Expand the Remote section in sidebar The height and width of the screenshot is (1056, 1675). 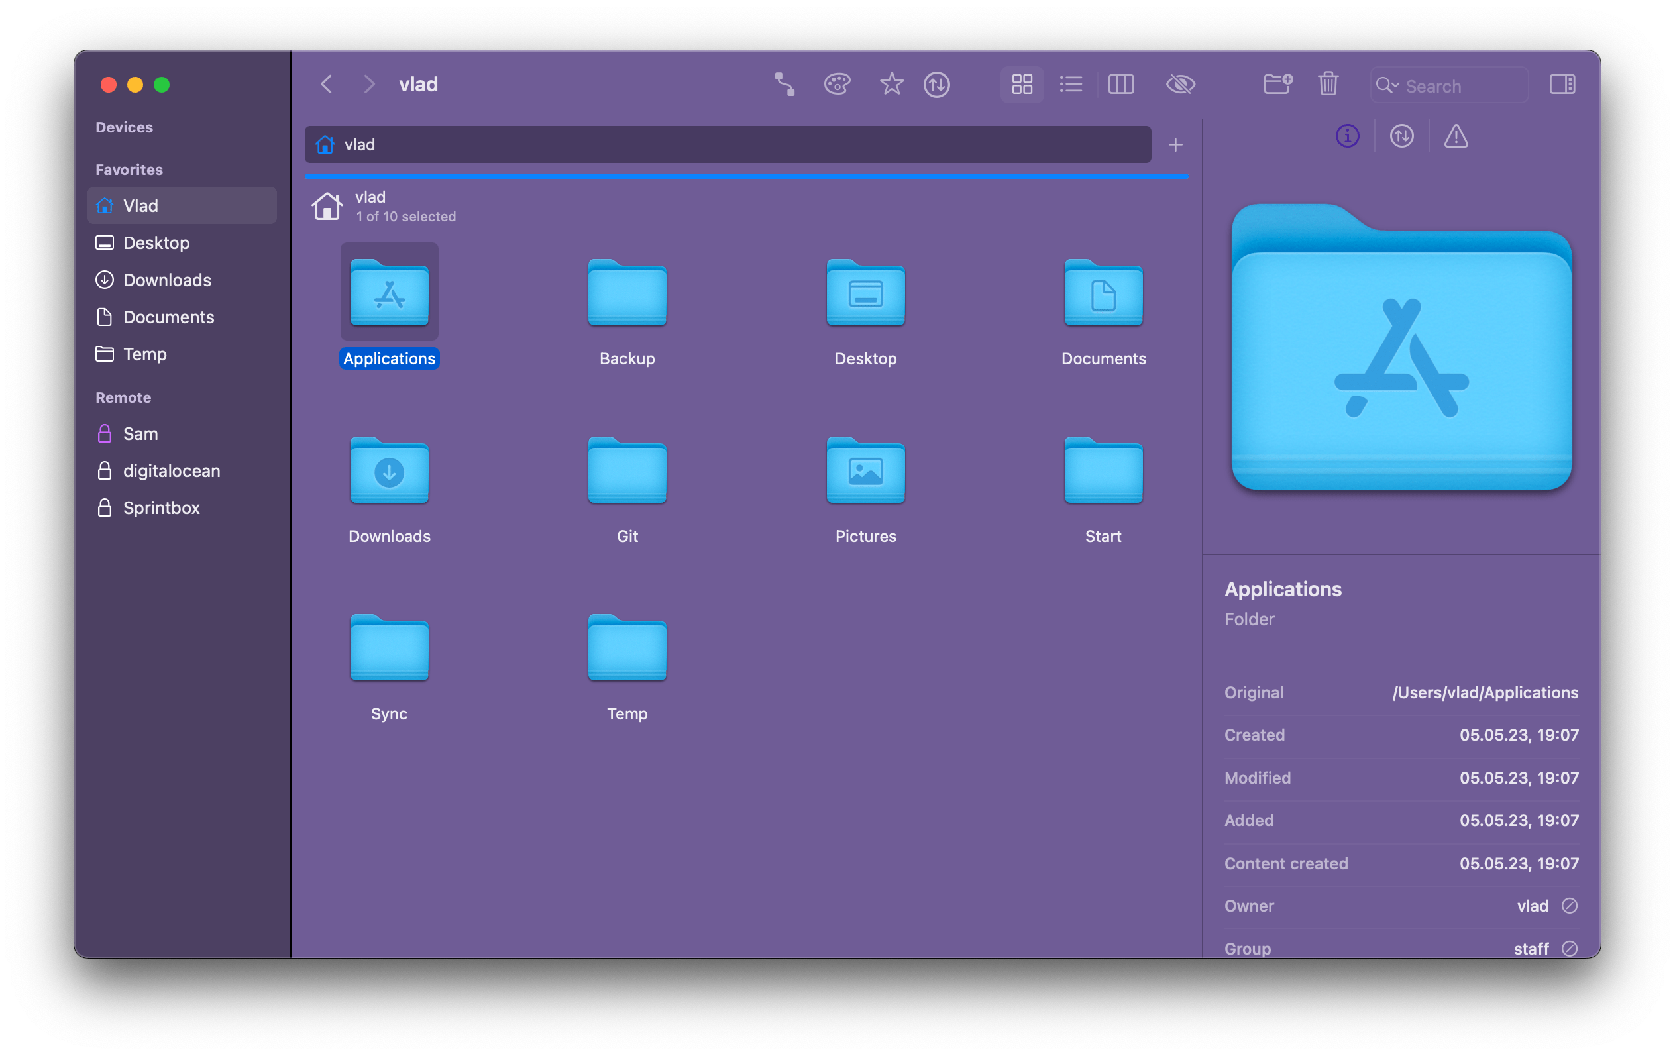(123, 397)
